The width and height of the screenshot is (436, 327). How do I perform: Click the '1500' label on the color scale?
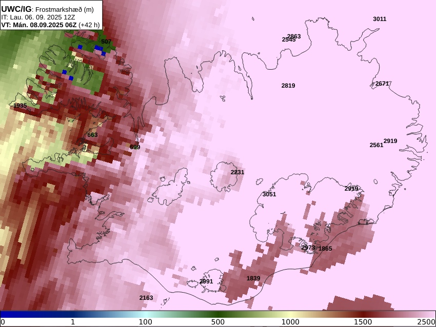pos(363,322)
